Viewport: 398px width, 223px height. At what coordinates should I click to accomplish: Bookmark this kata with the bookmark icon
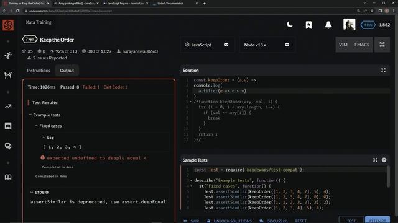tap(308, 25)
